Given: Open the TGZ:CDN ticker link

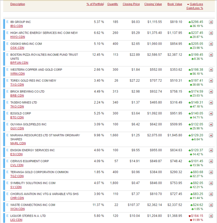Looking at the screenshot, I should click(17, 176).
